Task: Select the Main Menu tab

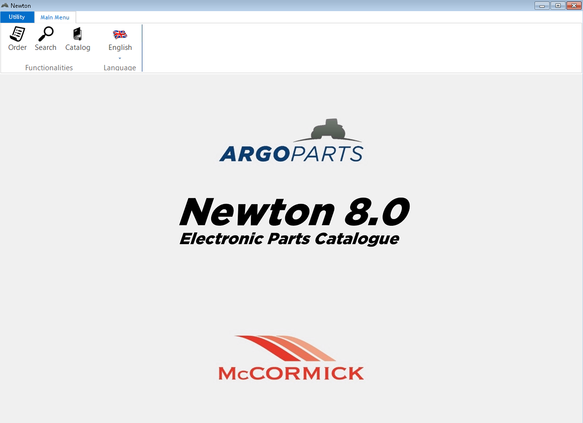Action: pyautogui.click(x=55, y=17)
